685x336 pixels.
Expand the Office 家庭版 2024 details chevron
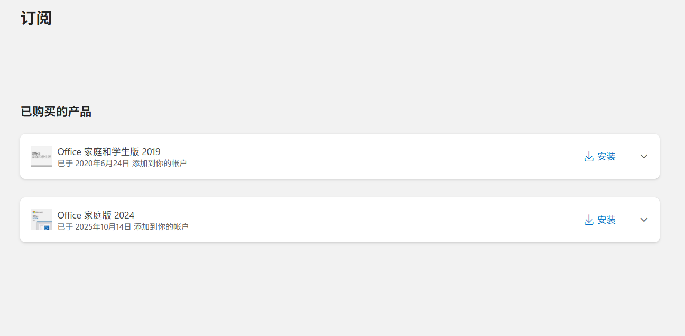click(x=644, y=220)
